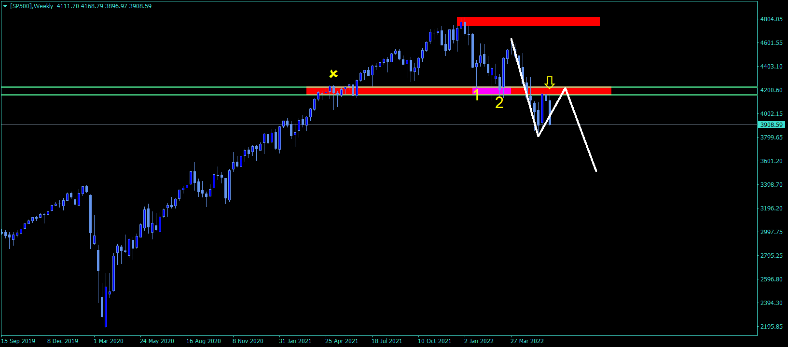The image size is (788, 347).
Task: Click the high value 4168.79 in header
Action: point(92,6)
